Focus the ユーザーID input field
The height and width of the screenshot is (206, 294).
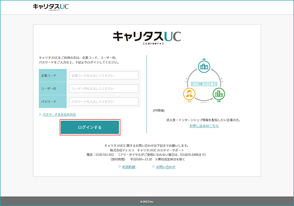pos(104,89)
